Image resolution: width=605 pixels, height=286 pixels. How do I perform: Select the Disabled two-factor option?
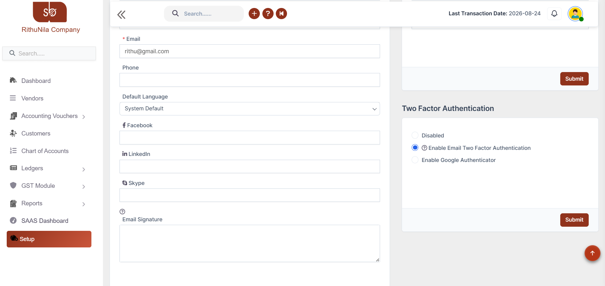(415, 135)
